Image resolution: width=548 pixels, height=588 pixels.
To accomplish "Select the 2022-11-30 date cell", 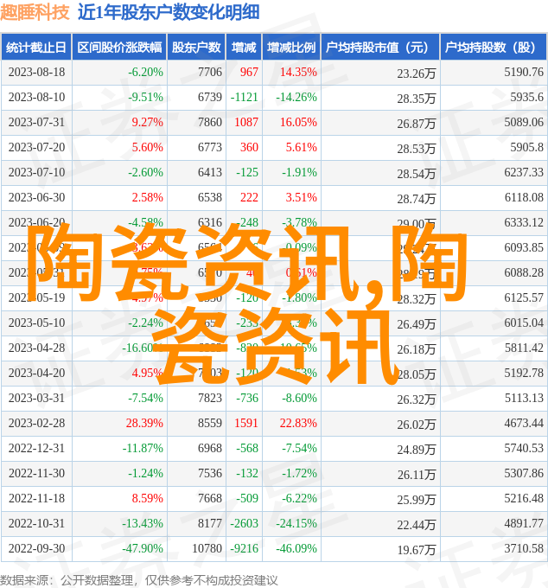I will [36, 474].
